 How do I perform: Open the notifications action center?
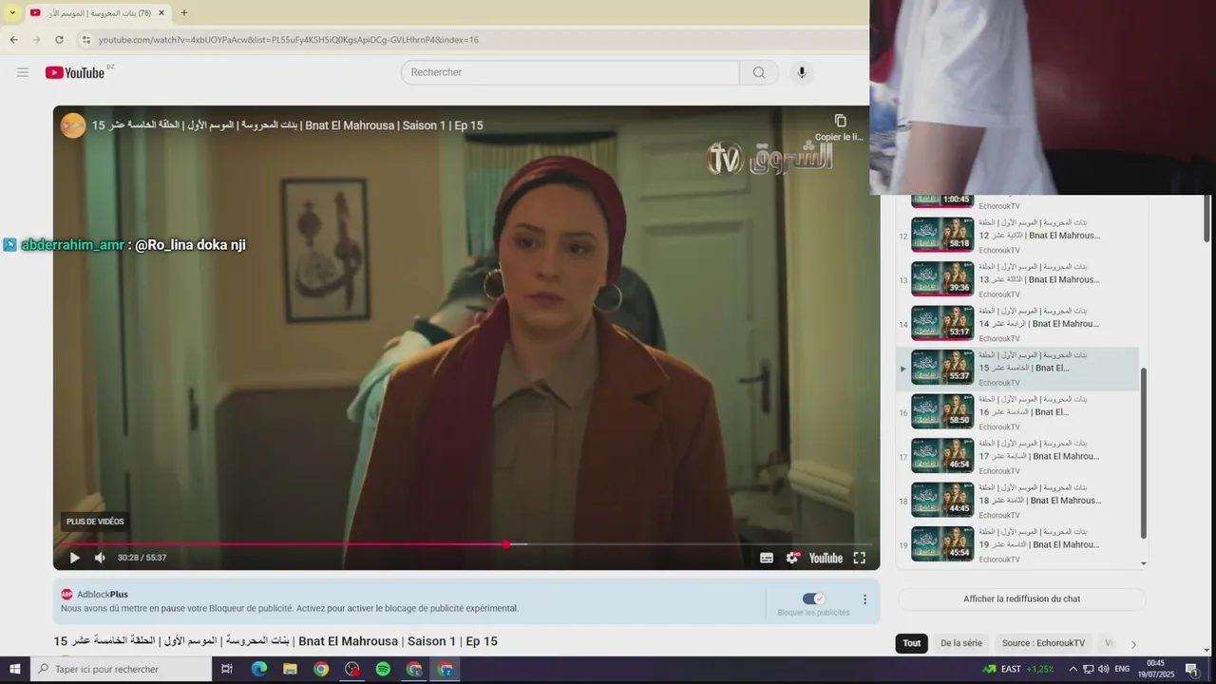1191,669
